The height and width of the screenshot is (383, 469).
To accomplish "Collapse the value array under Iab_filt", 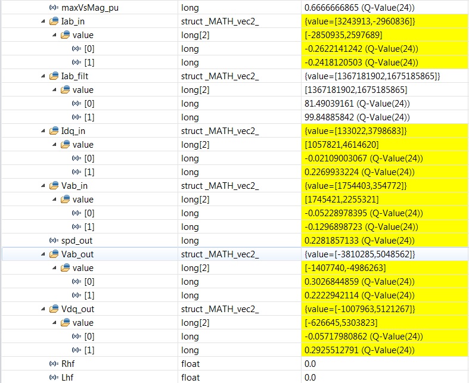I will point(54,90).
